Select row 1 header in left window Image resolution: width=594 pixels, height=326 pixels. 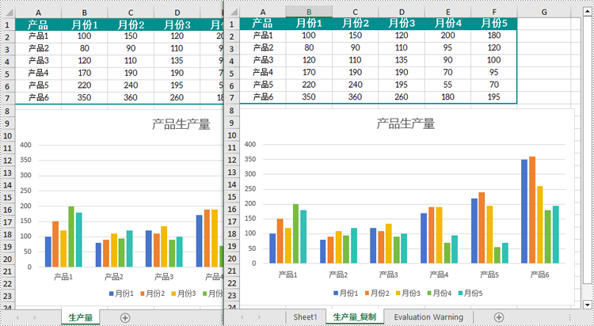click(8, 25)
